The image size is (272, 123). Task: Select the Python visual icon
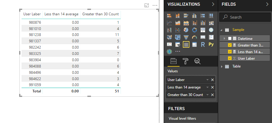coord(211,44)
